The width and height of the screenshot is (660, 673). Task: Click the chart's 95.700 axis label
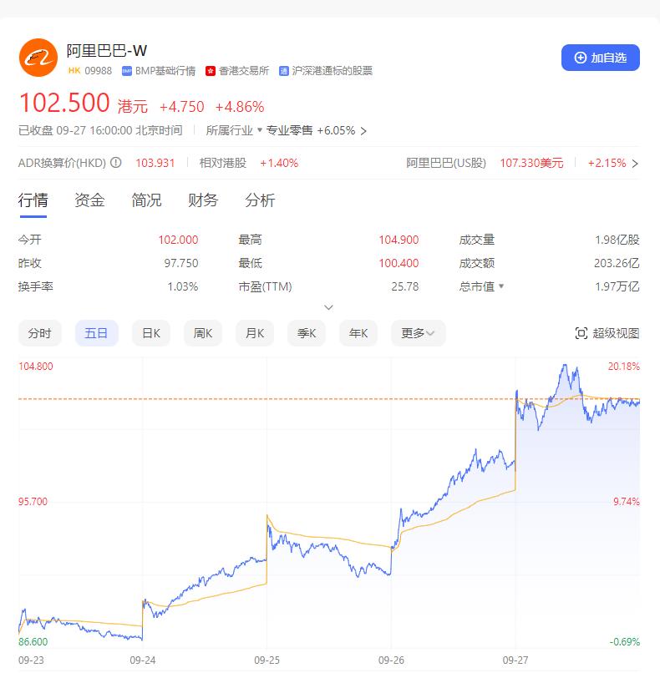(33, 501)
